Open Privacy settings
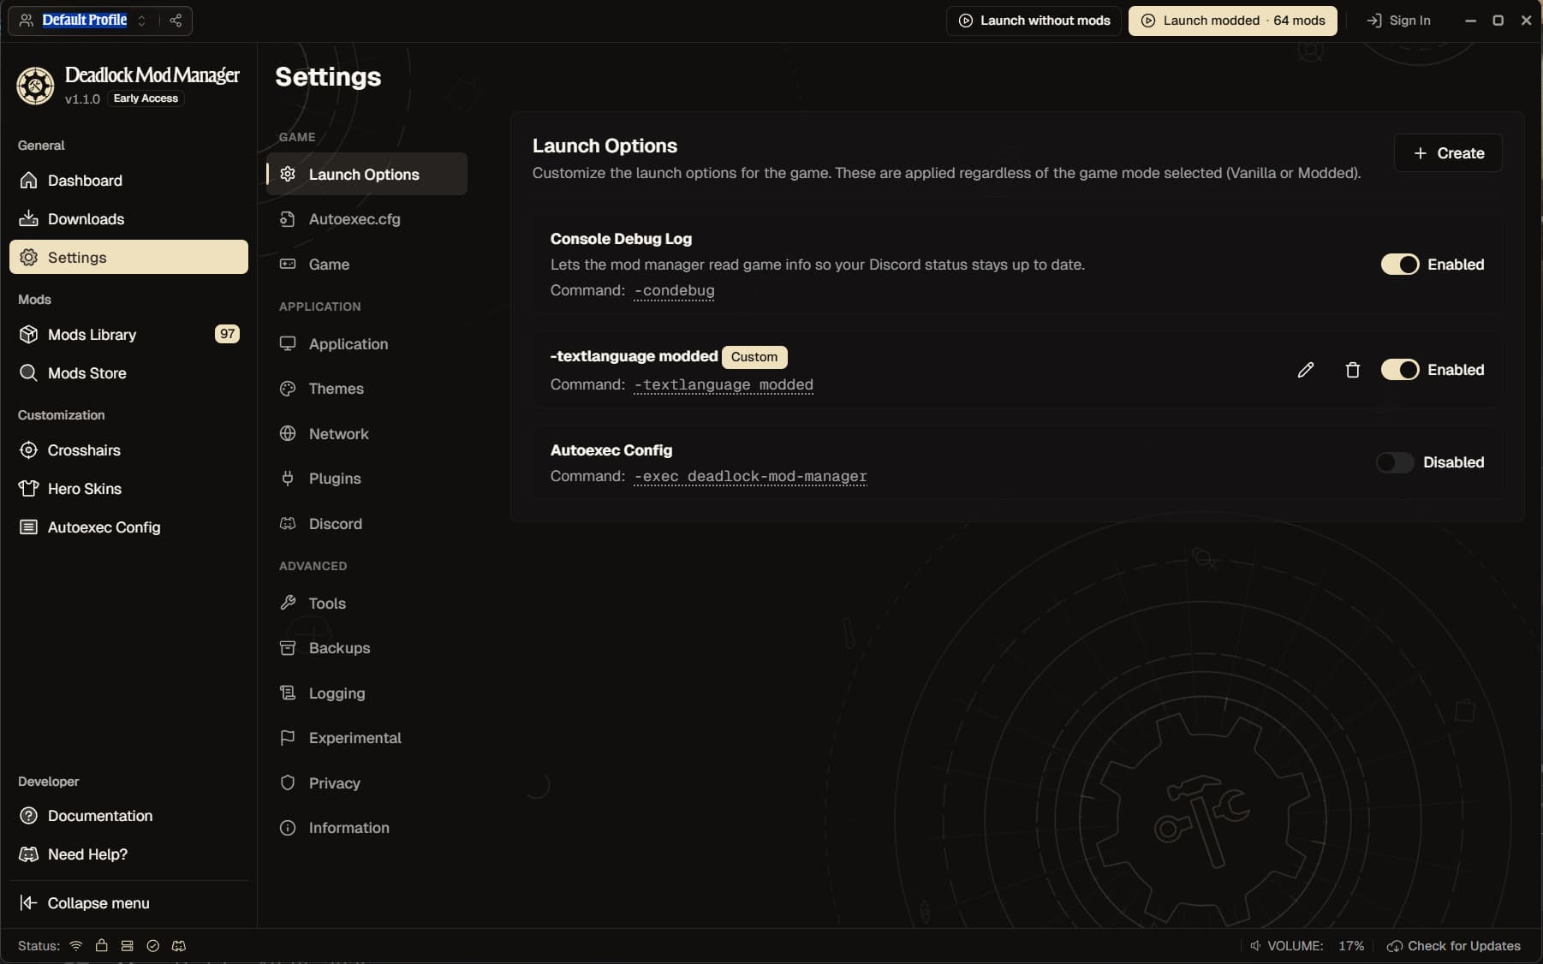1543x964 pixels. (x=366, y=783)
